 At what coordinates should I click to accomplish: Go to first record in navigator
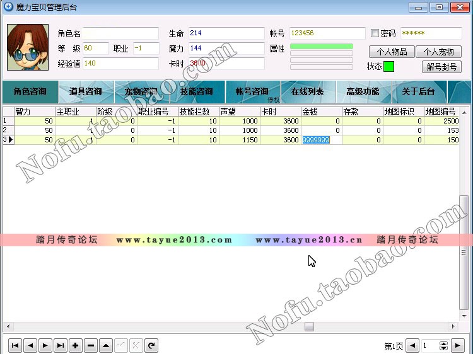pyautogui.click(x=15, y=345)
